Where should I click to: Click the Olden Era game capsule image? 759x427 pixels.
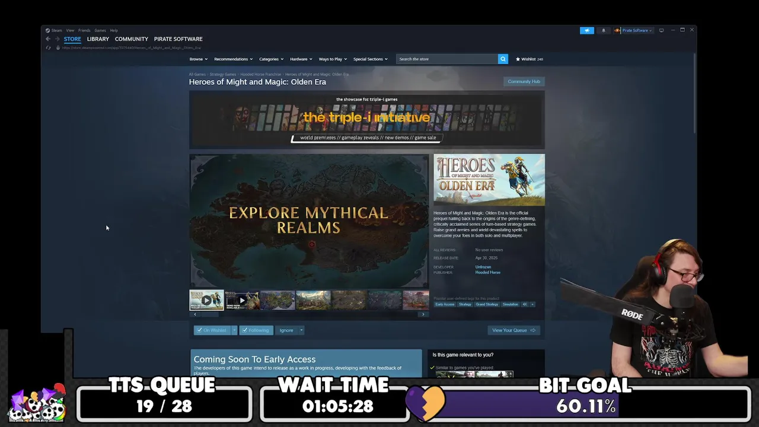coord(489,180)
